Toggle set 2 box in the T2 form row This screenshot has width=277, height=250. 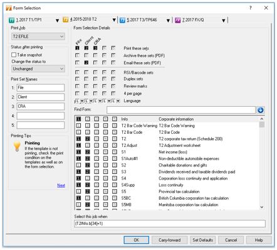point(88,139)
